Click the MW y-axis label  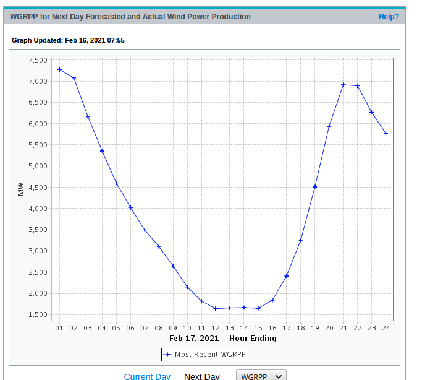[21, 189]
